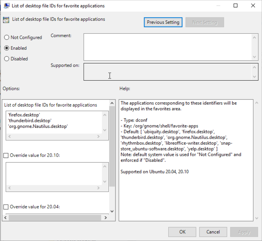The image size is (262, 241).
Task: Confirm with the OK button
Action: coord(182,232)
